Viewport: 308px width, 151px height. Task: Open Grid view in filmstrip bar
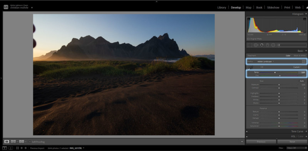[x=17, y=148]
